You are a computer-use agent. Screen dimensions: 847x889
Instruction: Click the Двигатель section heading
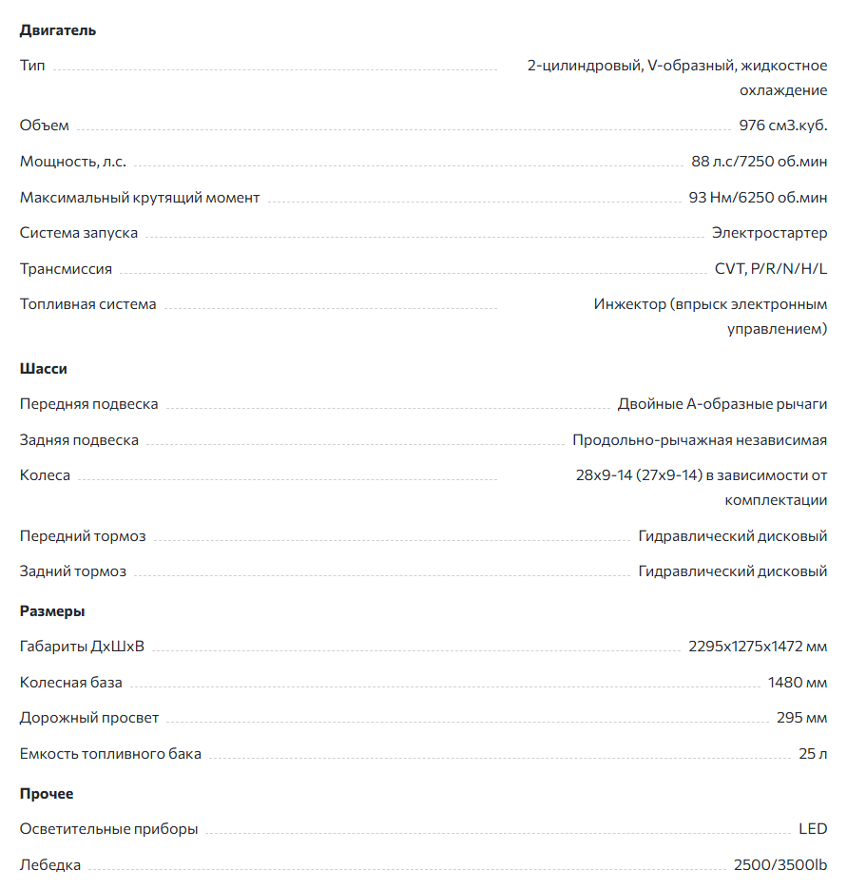(x=58, y=30)
